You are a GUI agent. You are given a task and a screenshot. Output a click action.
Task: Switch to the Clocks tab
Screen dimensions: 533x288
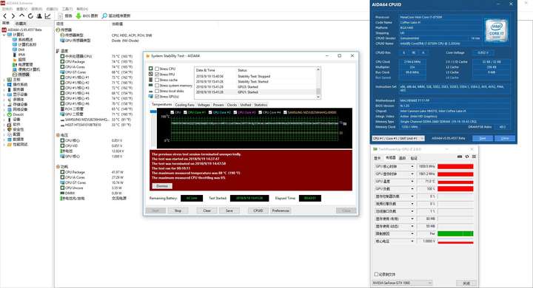(x=232, y=105)
